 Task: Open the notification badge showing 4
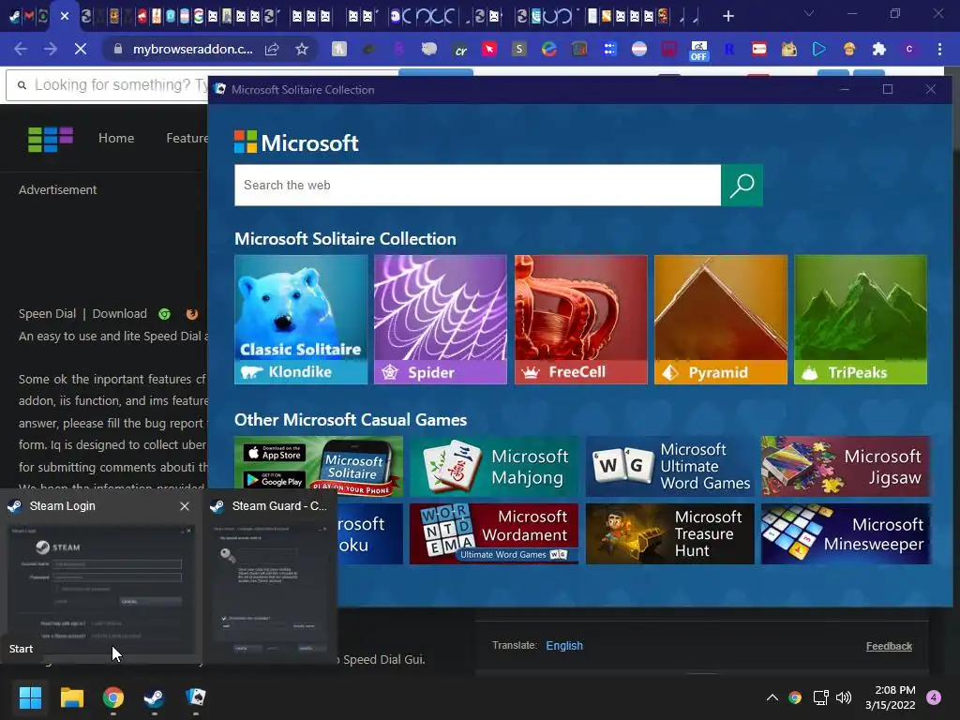point(934,697)
